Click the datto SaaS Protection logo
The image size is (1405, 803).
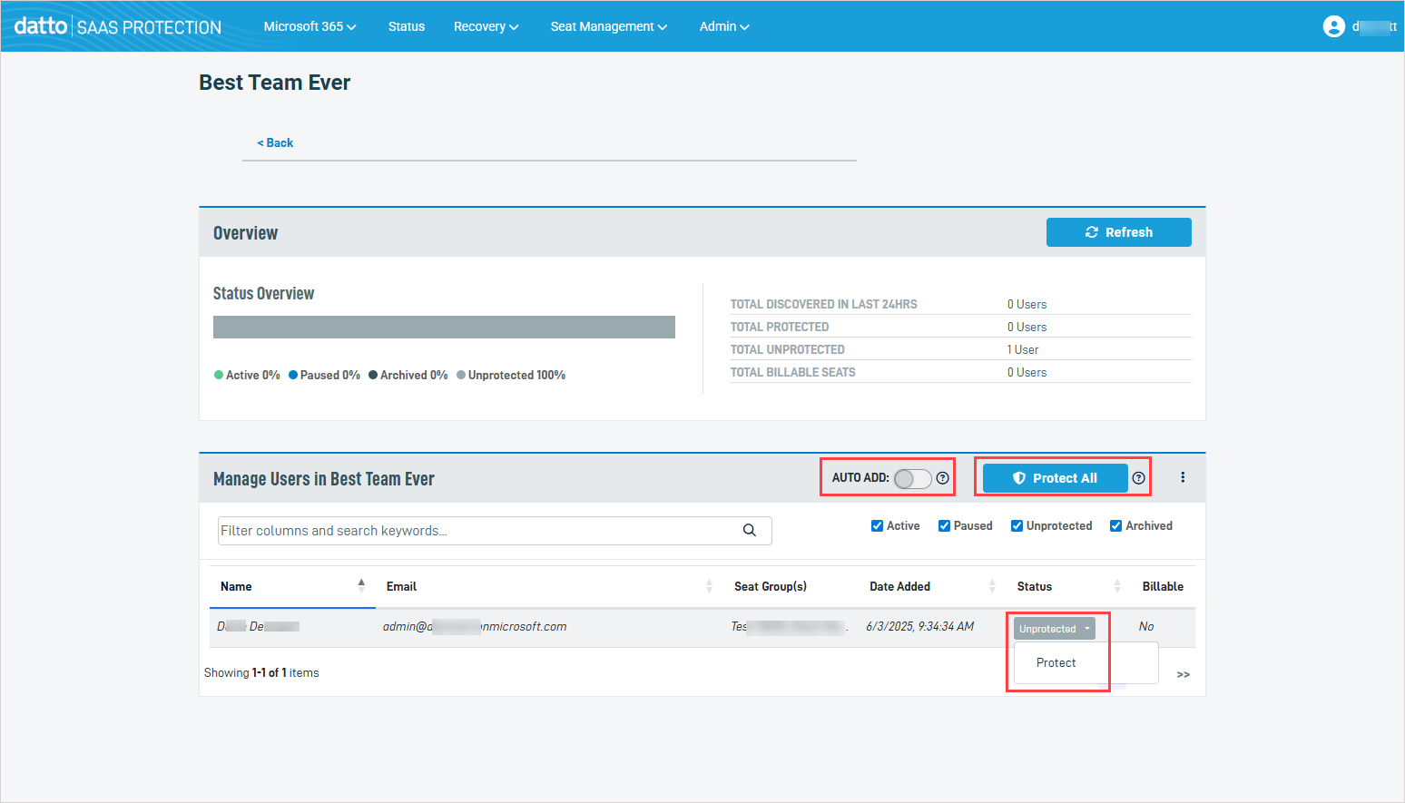pos(118,26)
